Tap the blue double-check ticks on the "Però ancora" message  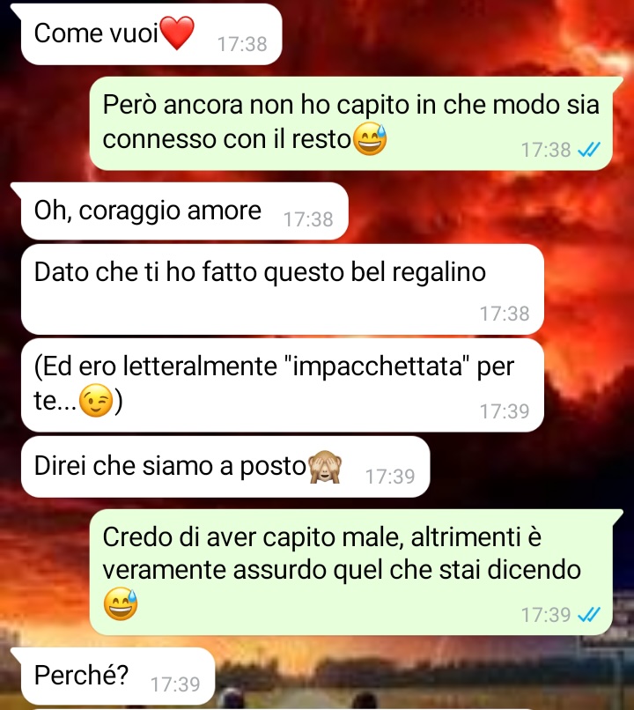click(589, 150)
